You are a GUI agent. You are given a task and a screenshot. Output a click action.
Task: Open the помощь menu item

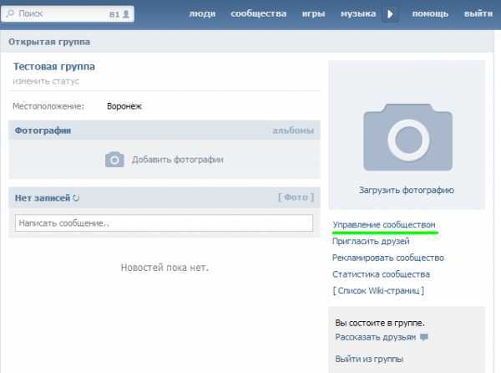[x=430, y=13]
